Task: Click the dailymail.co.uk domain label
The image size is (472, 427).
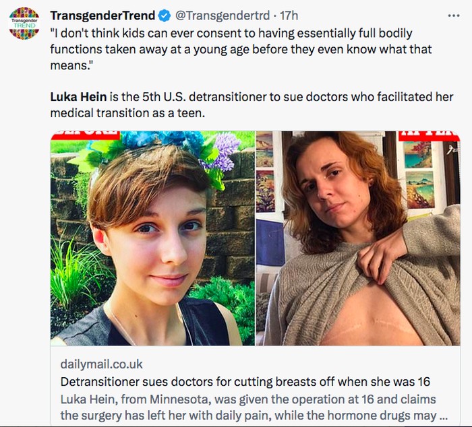Action: click(x=102, y=364)
